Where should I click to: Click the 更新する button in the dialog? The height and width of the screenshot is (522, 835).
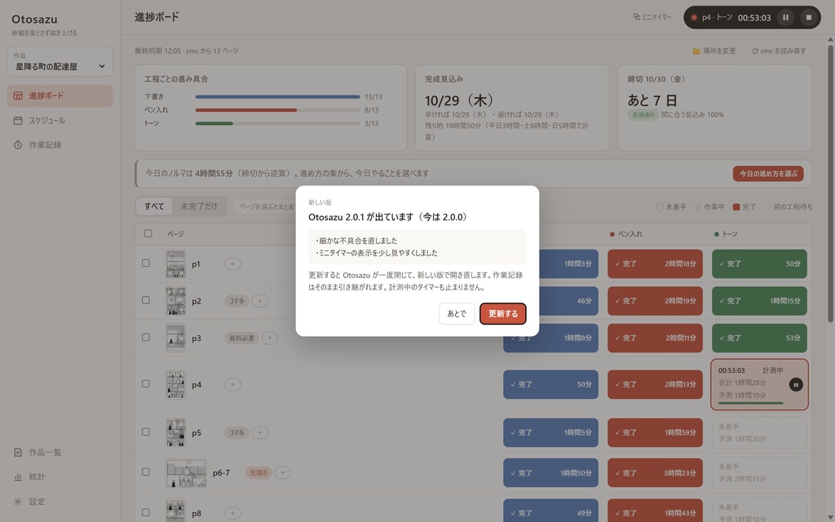(502, 314)
